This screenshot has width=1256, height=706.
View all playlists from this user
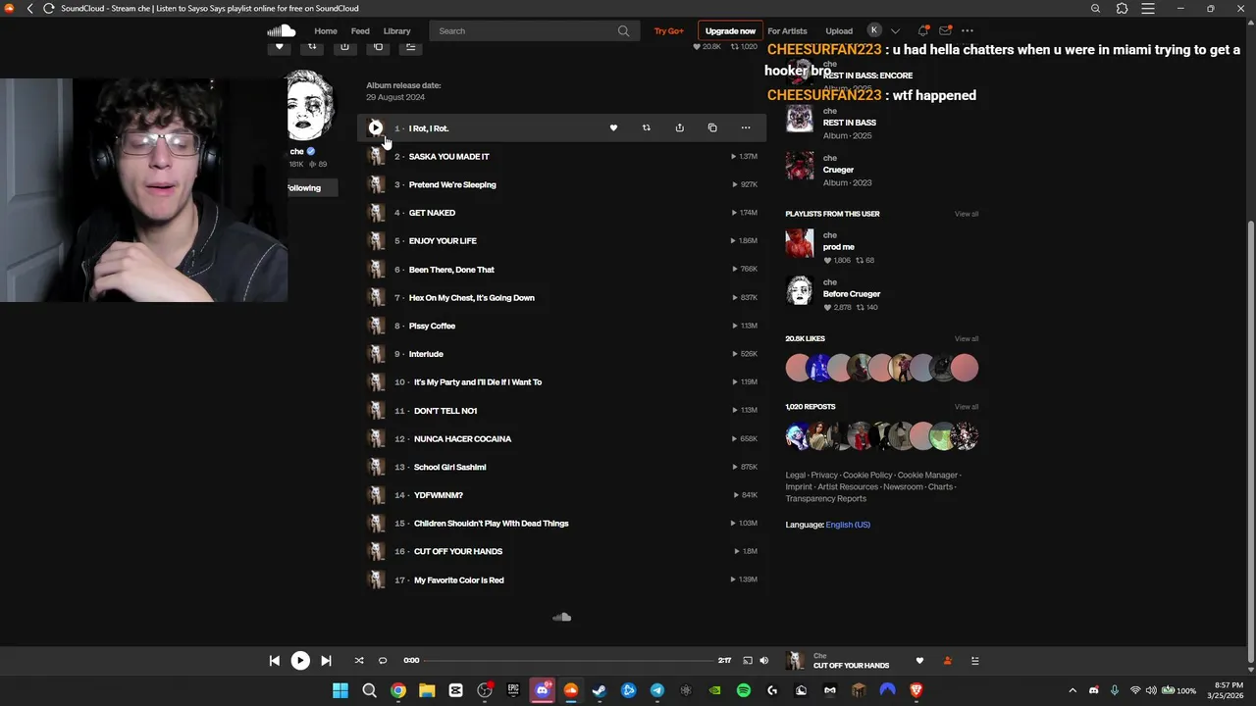click(x=967, y=214)
